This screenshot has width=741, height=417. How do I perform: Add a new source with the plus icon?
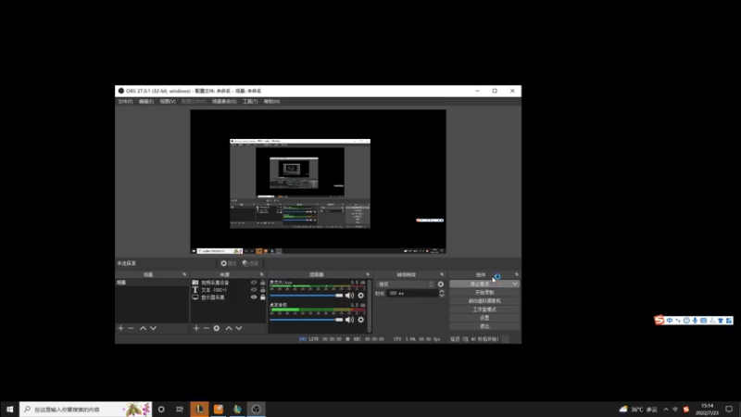point(196,328)
